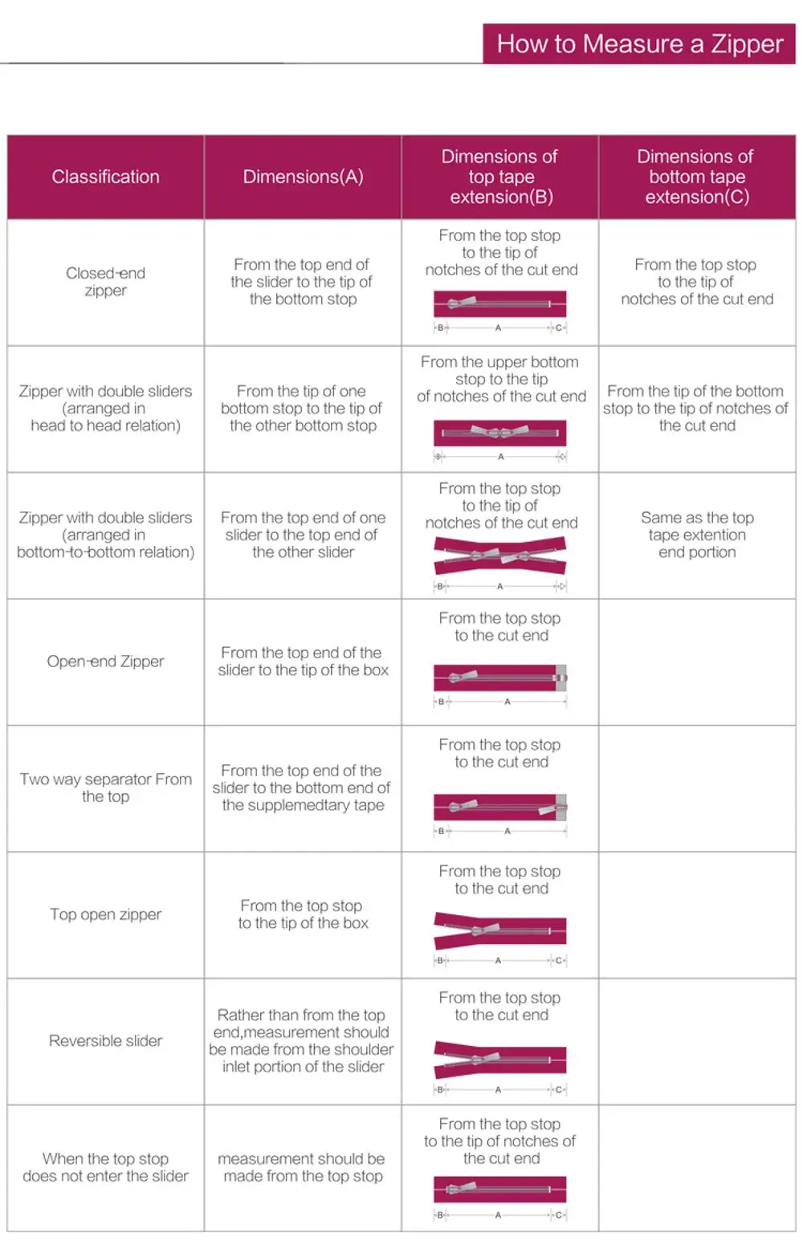
Task: Click the bottom tape extension(C) header
Action: click(696, 177)
